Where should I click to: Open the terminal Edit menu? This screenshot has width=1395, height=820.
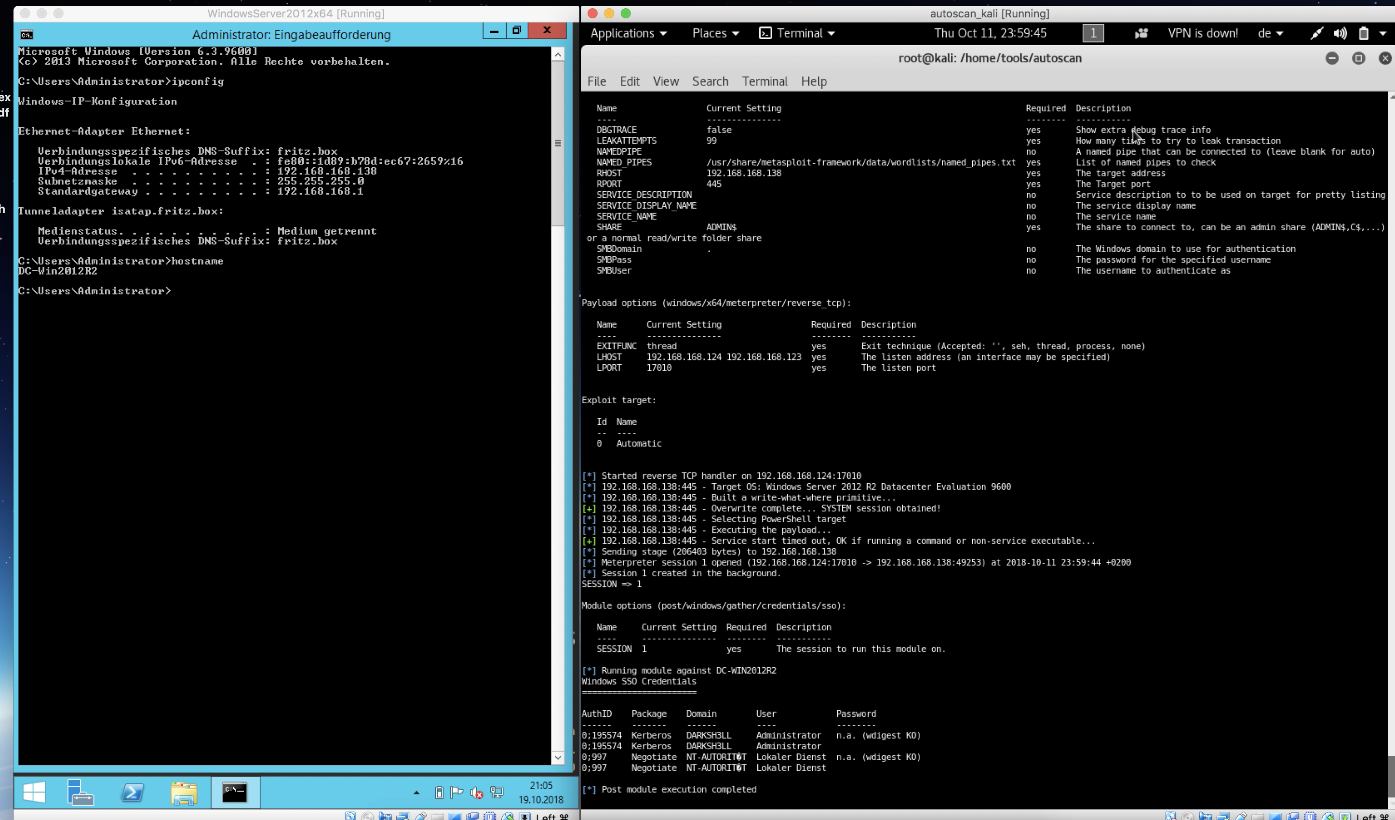630,81
